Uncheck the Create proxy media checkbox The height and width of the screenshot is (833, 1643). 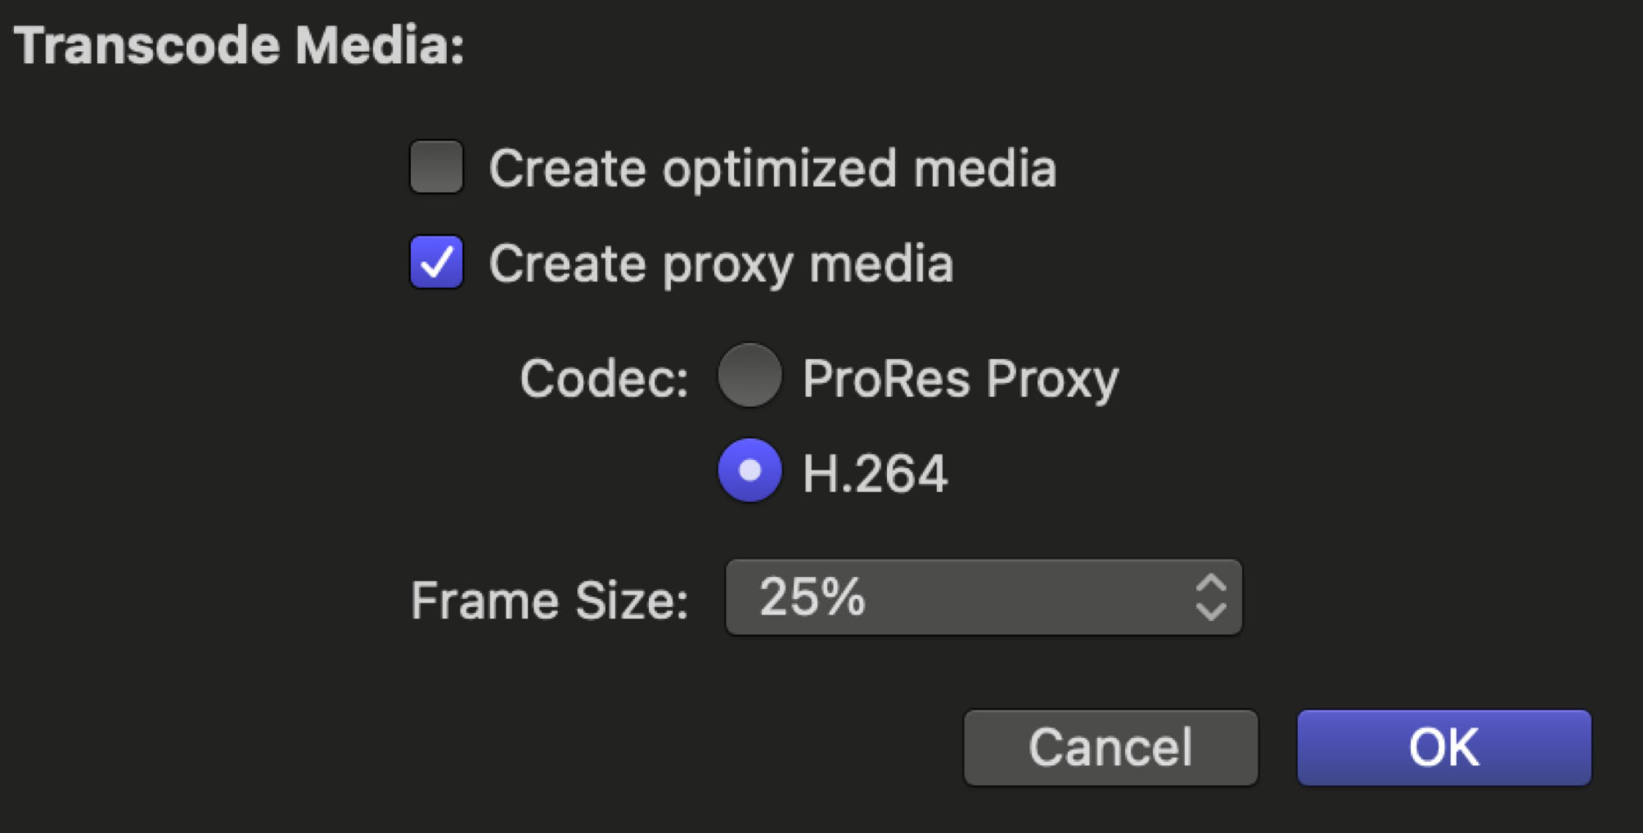[x=436, y=262]
